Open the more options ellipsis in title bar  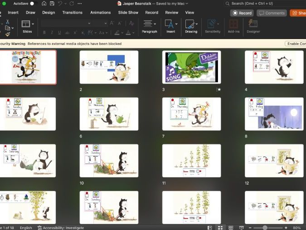point(80,4)
